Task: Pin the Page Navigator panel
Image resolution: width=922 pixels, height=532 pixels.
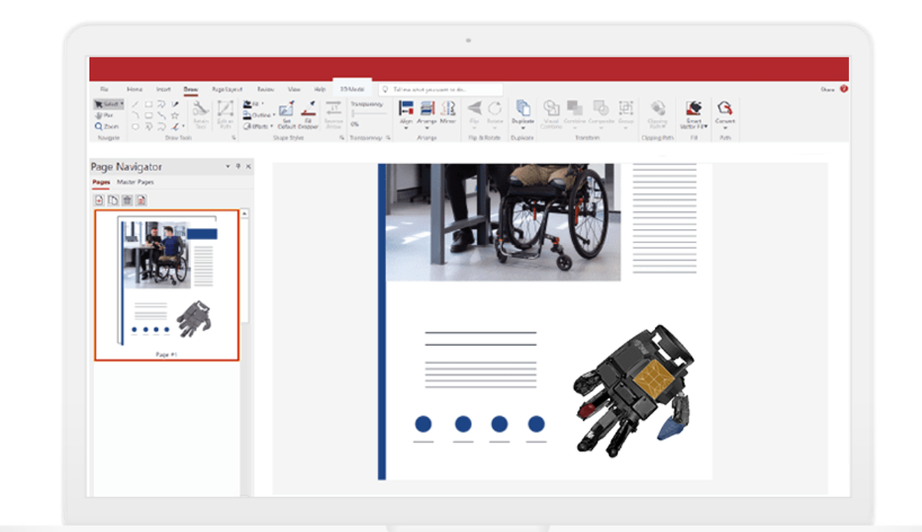Action: coord(237,167)
